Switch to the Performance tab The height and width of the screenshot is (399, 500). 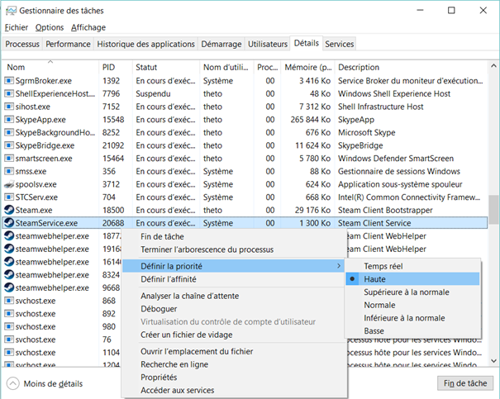[x=68, y=44]
